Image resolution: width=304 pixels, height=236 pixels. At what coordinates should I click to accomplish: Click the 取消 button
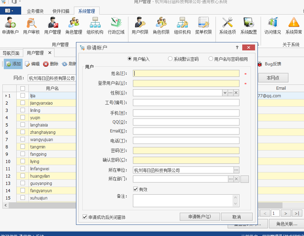tap(237, 217)
